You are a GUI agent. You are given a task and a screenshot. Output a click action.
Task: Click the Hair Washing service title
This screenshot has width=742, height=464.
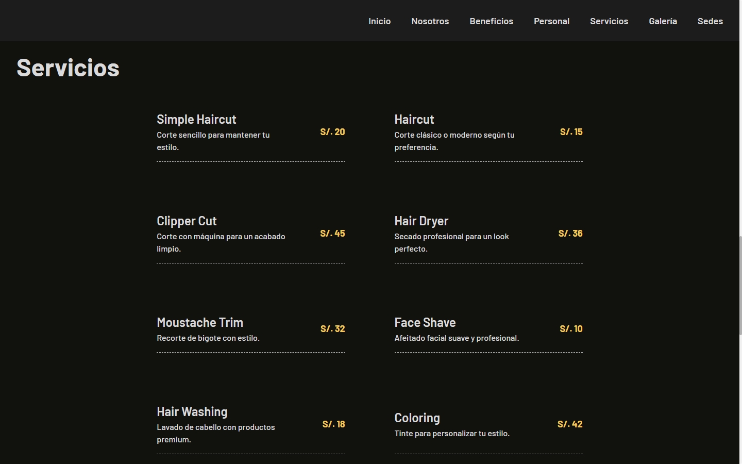click(x=192, y=412)
